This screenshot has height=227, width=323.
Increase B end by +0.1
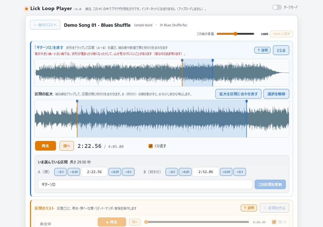240,172
